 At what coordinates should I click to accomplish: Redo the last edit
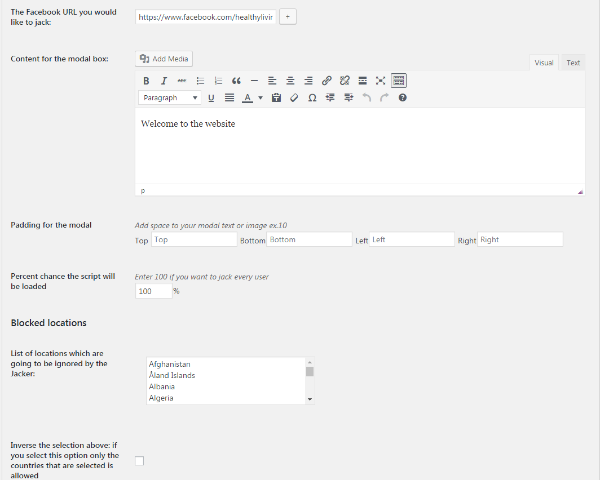click(x=384, y=98)
